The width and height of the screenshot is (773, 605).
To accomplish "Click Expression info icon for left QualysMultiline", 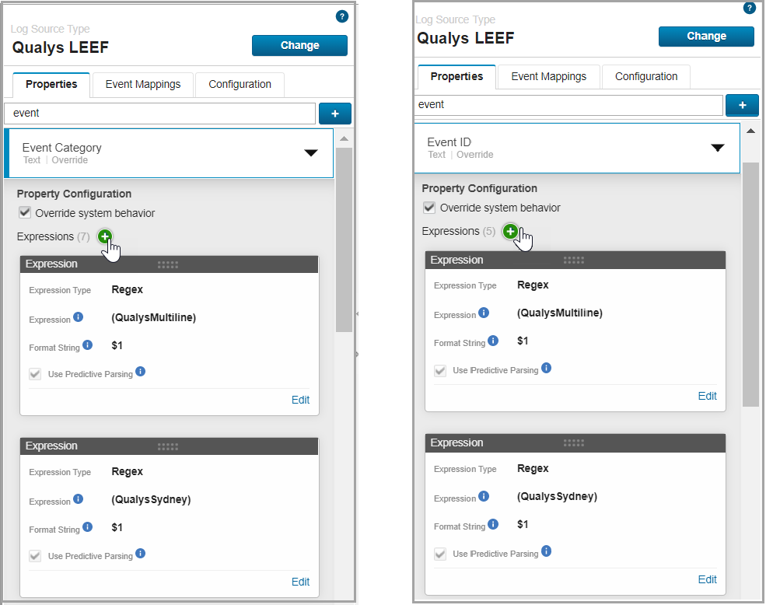I will (78, 318).
